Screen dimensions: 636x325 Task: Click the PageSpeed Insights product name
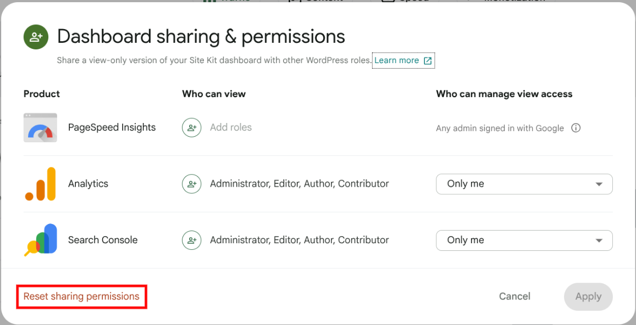(112, 127)
